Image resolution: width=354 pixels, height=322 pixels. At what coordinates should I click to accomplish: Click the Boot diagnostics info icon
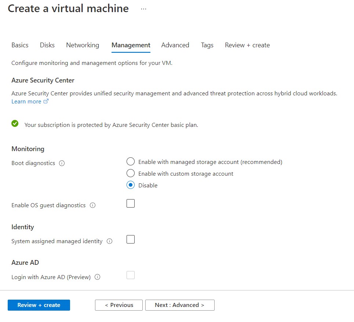coord(62,163)
